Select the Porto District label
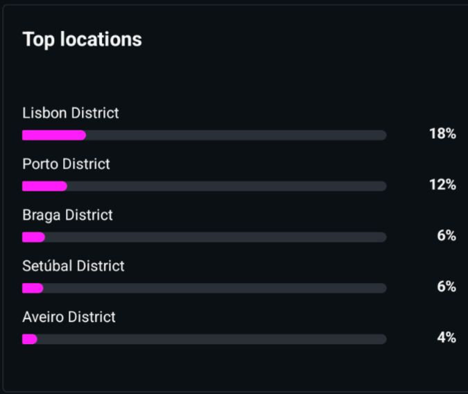The width and height of the screenshot is (468, 394). point(66,164)
